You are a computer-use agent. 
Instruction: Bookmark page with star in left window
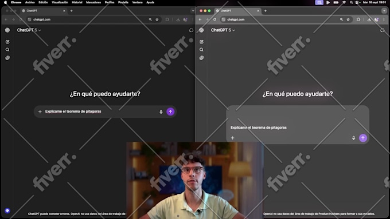coord(157,19)
